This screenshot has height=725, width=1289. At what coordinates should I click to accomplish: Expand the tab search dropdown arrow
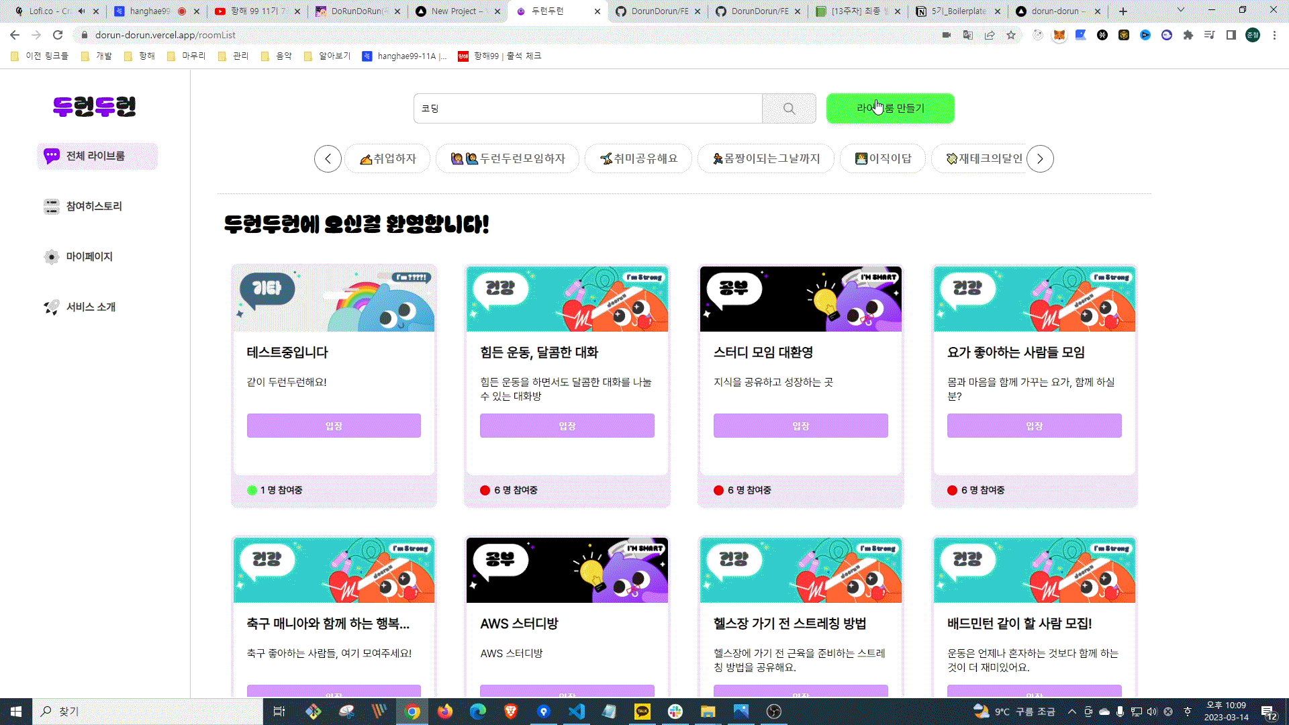[x=1181, y=10]
